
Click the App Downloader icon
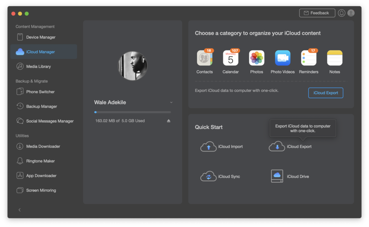click(x=20, y=176)
